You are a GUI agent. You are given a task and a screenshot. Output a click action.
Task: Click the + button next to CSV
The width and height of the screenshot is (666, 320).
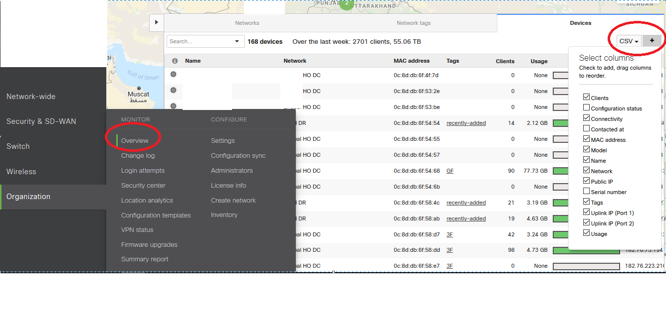(x=652, y=41)
